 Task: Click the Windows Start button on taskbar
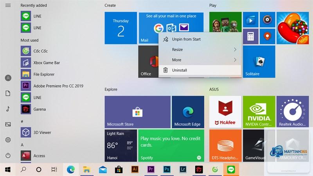click(8, 170)
